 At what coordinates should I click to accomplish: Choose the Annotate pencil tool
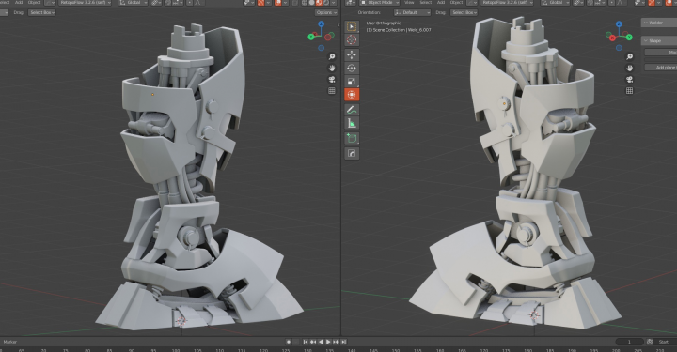352,110
